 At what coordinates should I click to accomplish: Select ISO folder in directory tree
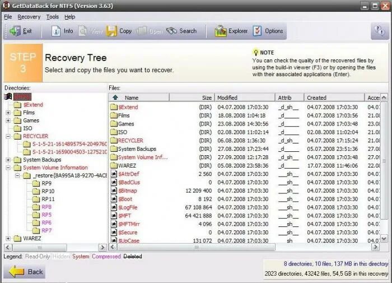coord(27,128)
